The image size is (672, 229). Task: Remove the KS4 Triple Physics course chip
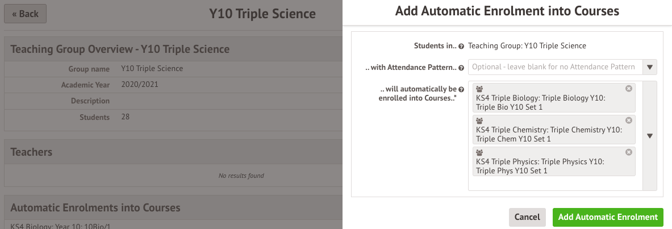tap(628, 152)
